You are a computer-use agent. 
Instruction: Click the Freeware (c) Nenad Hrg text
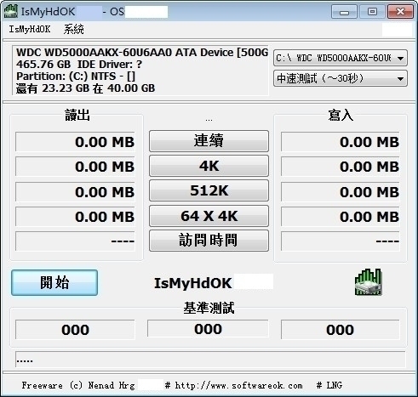(x=78, y=385)
